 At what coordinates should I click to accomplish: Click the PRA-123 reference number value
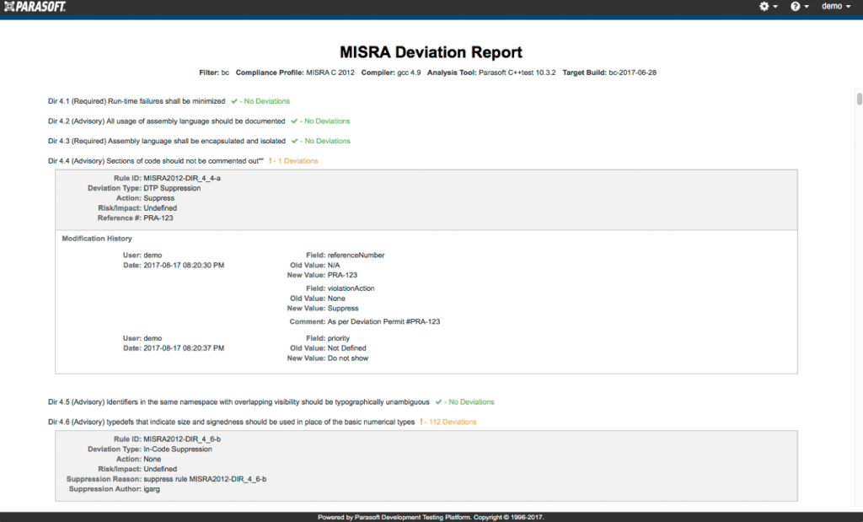coord(160,218)
